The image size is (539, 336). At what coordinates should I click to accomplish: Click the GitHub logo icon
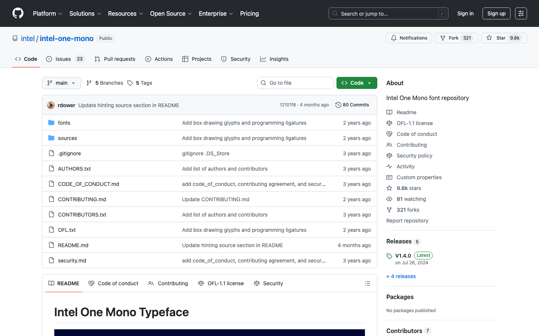tap(18, 13)
